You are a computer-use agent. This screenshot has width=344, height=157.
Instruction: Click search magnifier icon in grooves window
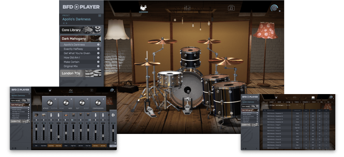click(265, 110)
